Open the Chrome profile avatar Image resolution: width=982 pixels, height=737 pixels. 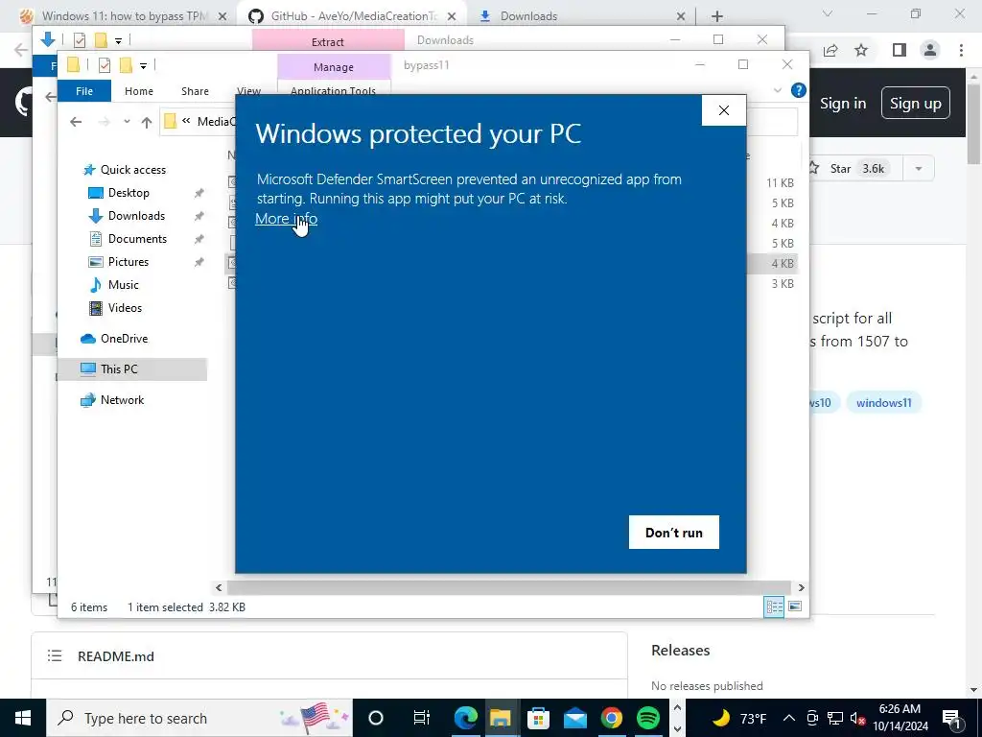coord(930,50)
